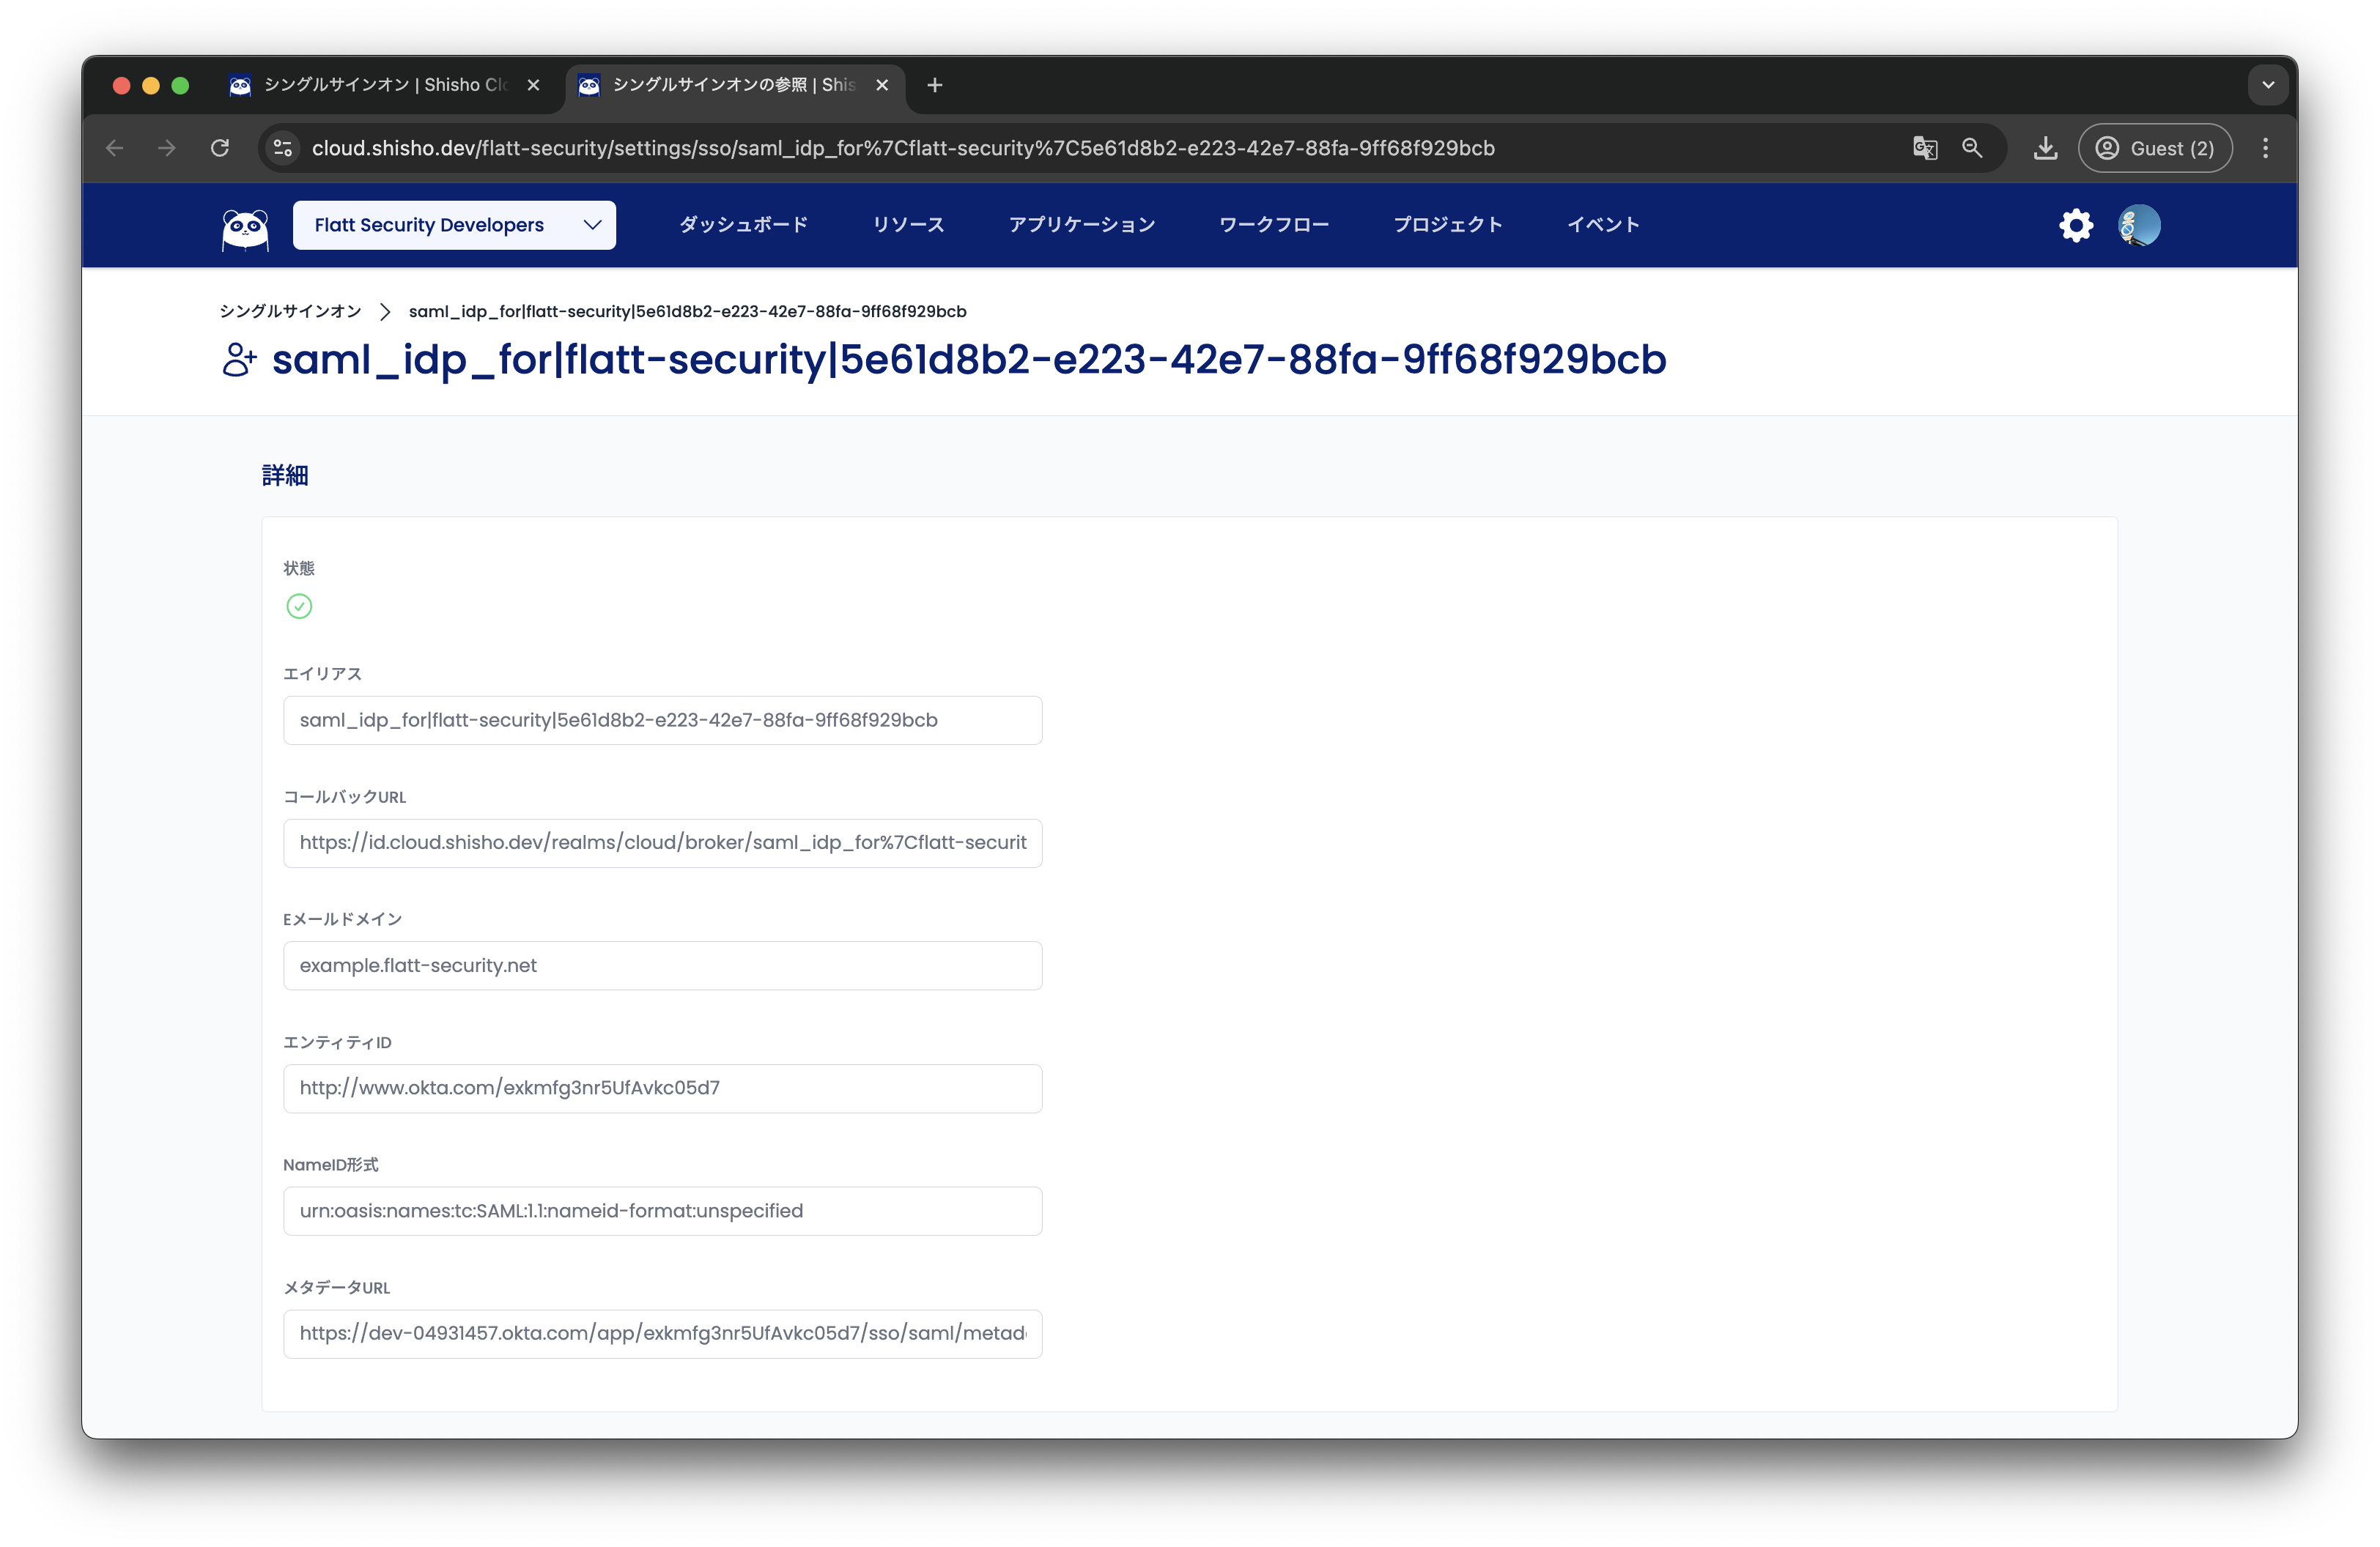Image resolution: width=2380 pixels, height=1547 pixels.
Task: Open the site information icon in address bar
Action: coord(283,149)
